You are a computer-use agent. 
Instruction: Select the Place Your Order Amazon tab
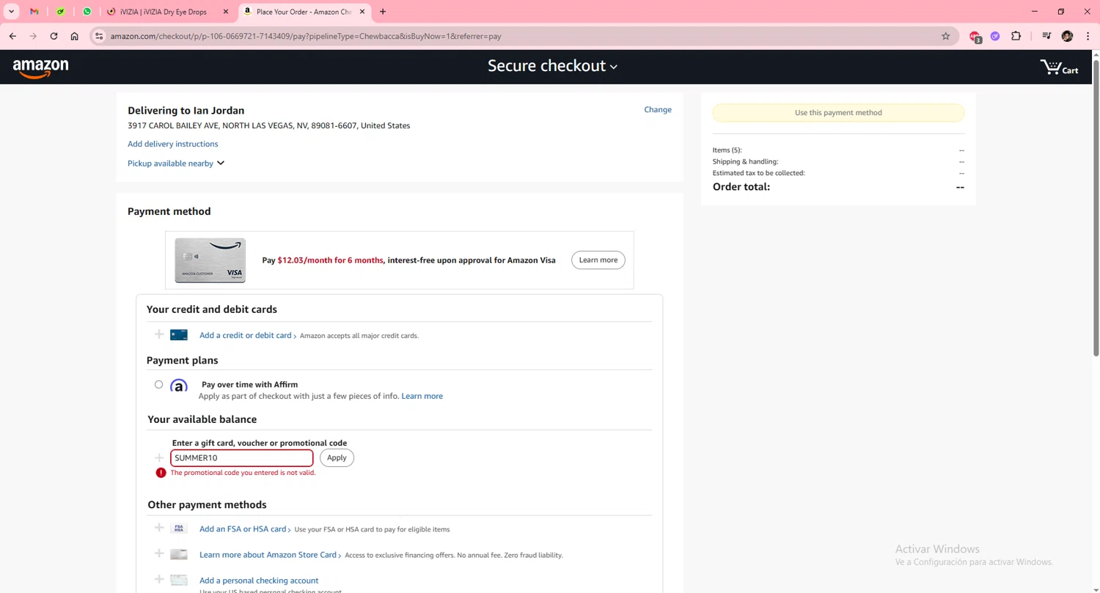tap(298, 12)
